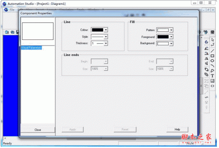Click the Ready status bar text
This screenshot has height=148, width=219.
[7, 143]
